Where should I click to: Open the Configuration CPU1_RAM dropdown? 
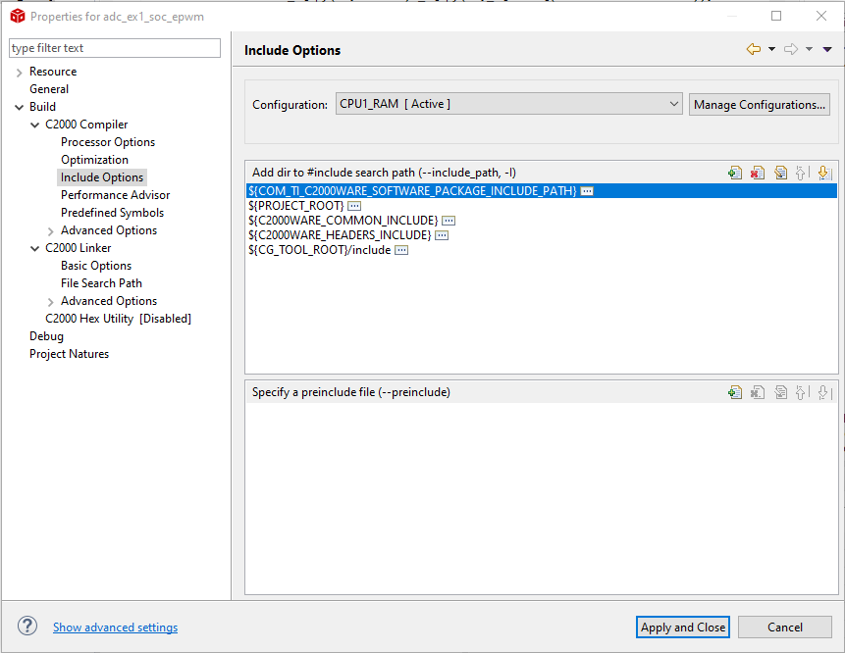point(508,104)
